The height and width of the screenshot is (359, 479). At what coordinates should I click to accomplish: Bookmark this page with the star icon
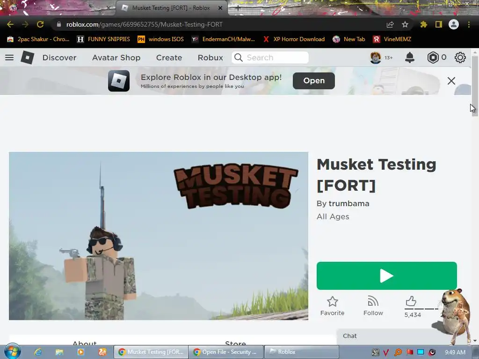[x=405, y=24]
